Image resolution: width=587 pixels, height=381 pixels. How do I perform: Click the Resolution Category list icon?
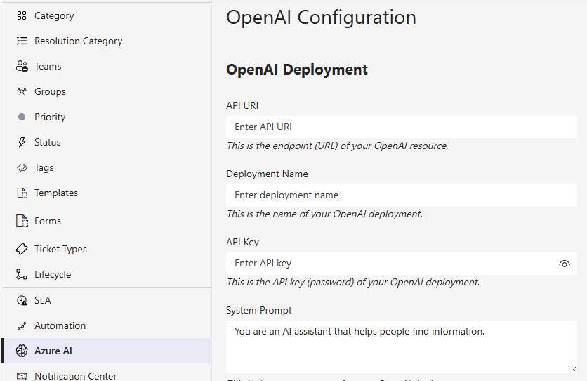click(22, 41)
